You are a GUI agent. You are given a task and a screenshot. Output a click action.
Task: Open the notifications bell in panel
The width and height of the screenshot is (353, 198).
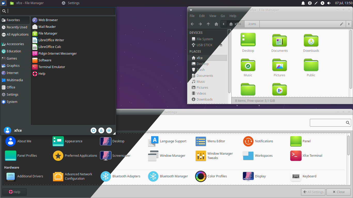[303, 3]
